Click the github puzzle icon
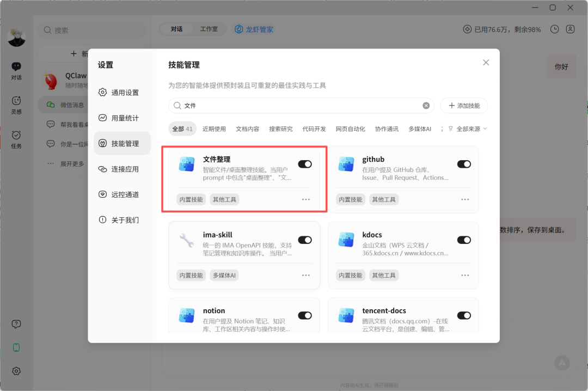The image size is (588, 391). coord(346,164)
